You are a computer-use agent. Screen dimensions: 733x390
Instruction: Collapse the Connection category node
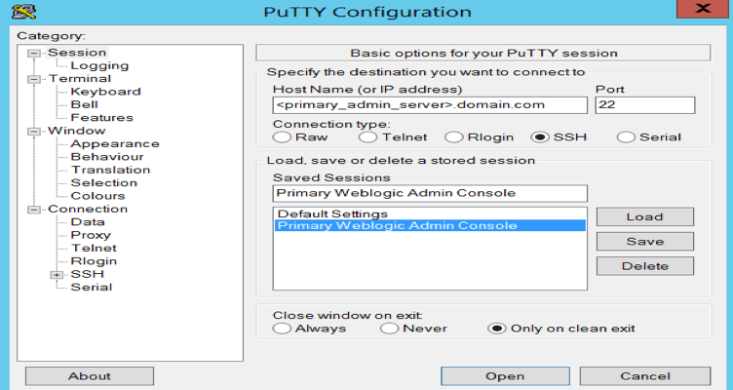[35, 210]
